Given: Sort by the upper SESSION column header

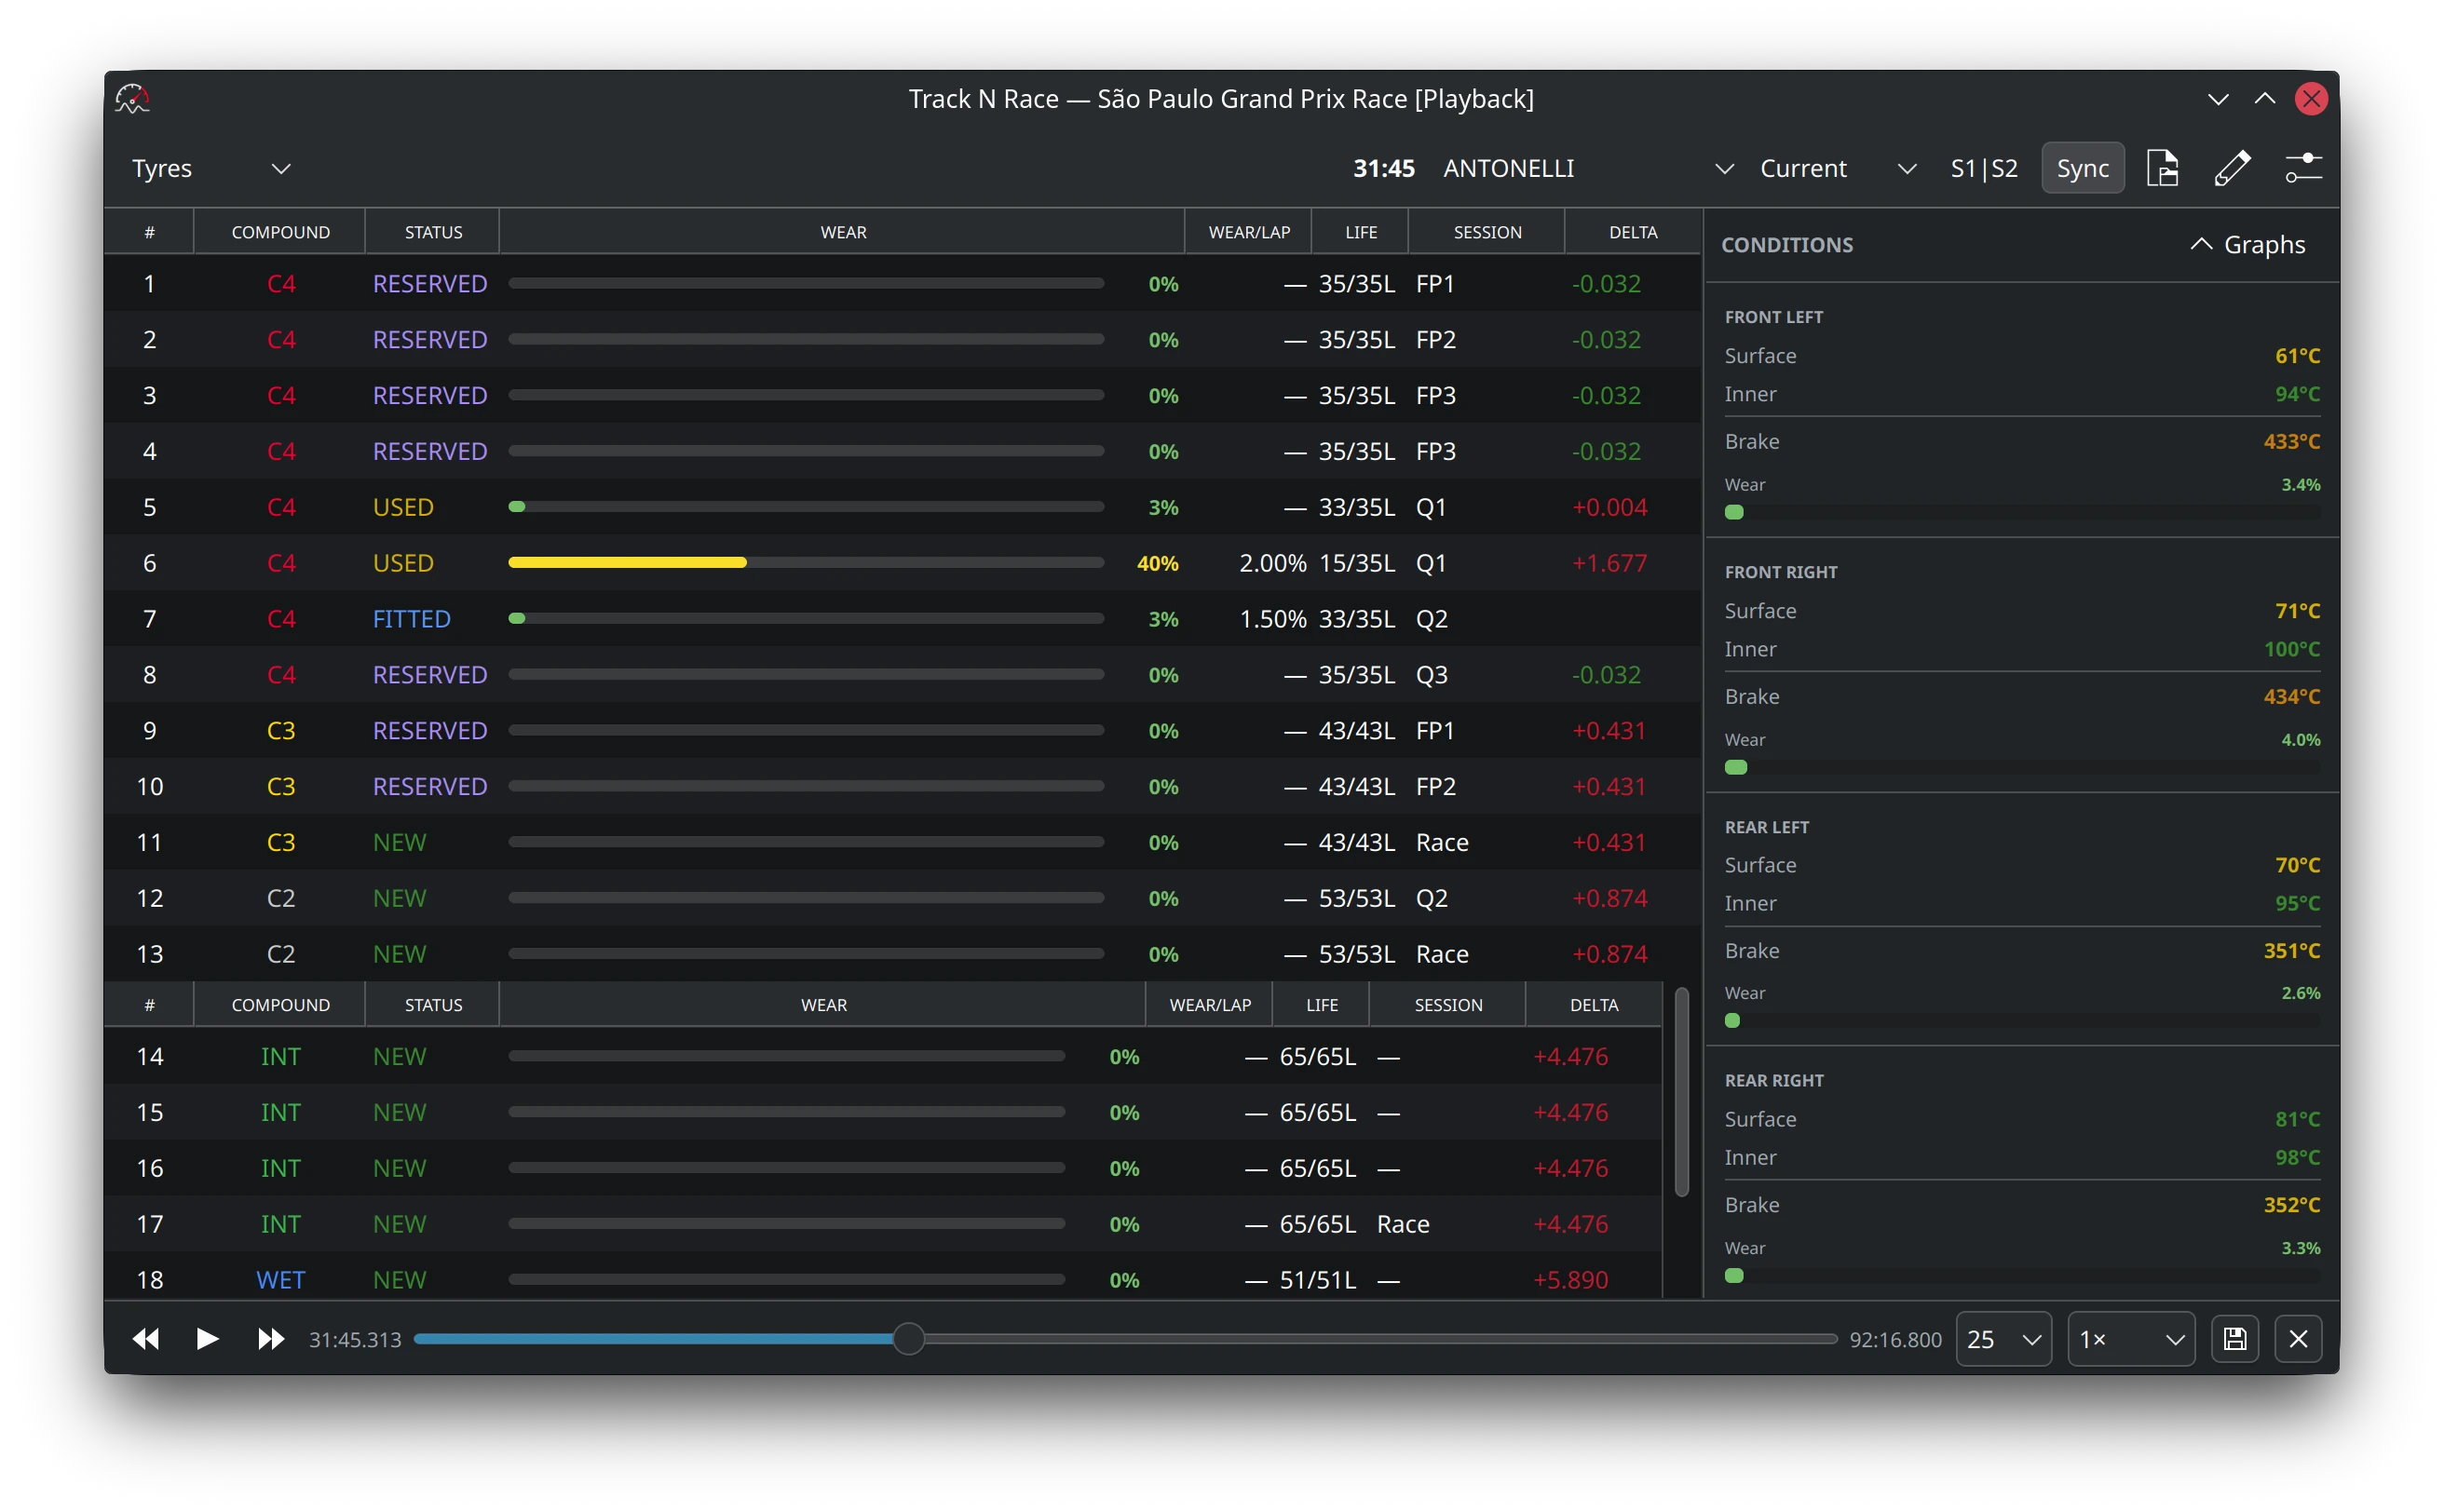Looking at the screenshot, I should 1487,232.
